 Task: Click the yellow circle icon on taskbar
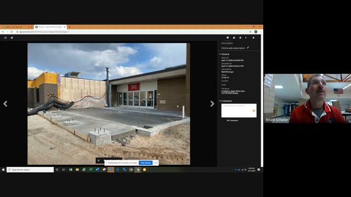[x=144, y=170]
